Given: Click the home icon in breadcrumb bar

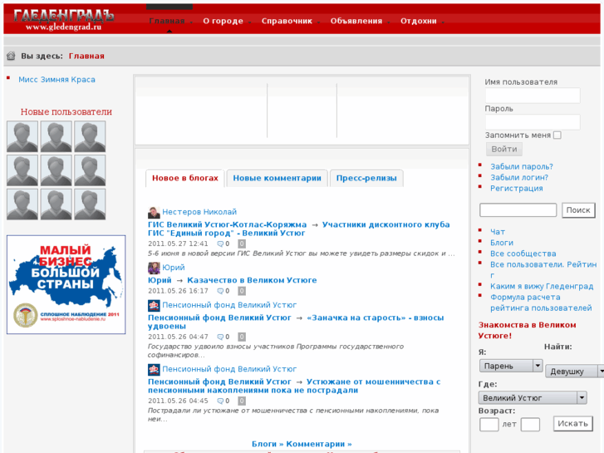Looking at the screenshot, I should (11, 57).
